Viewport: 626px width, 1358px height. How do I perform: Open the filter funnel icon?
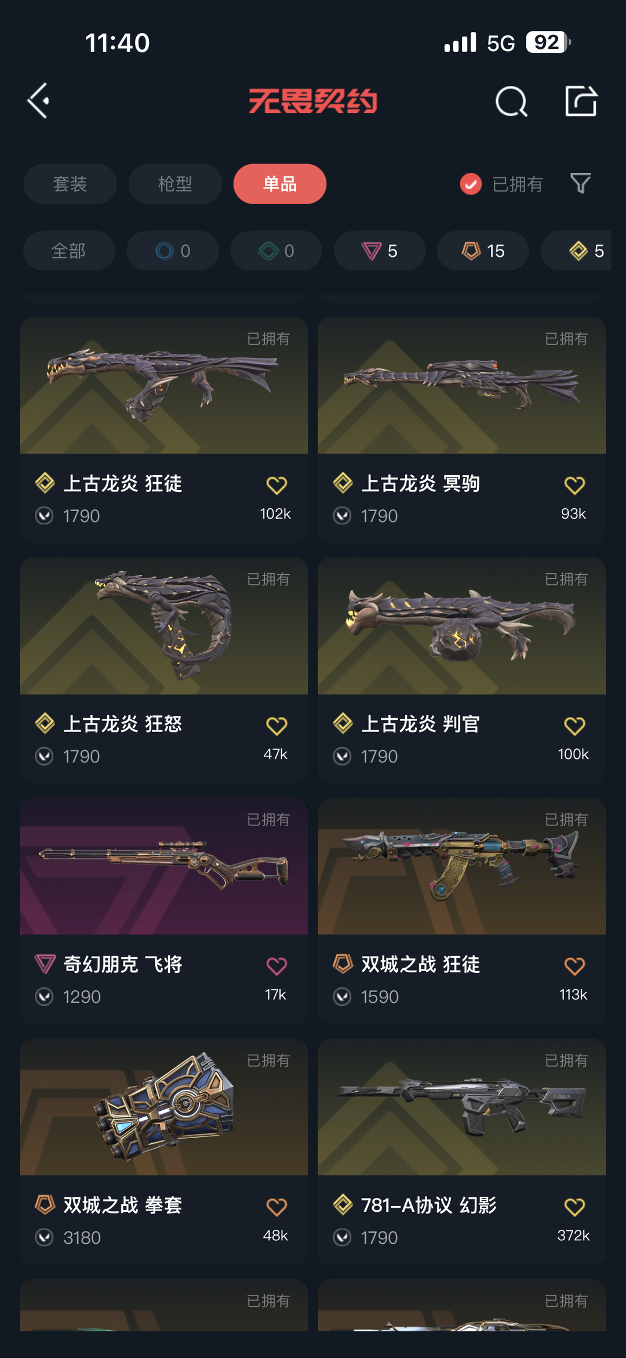(x=580, y=183)
